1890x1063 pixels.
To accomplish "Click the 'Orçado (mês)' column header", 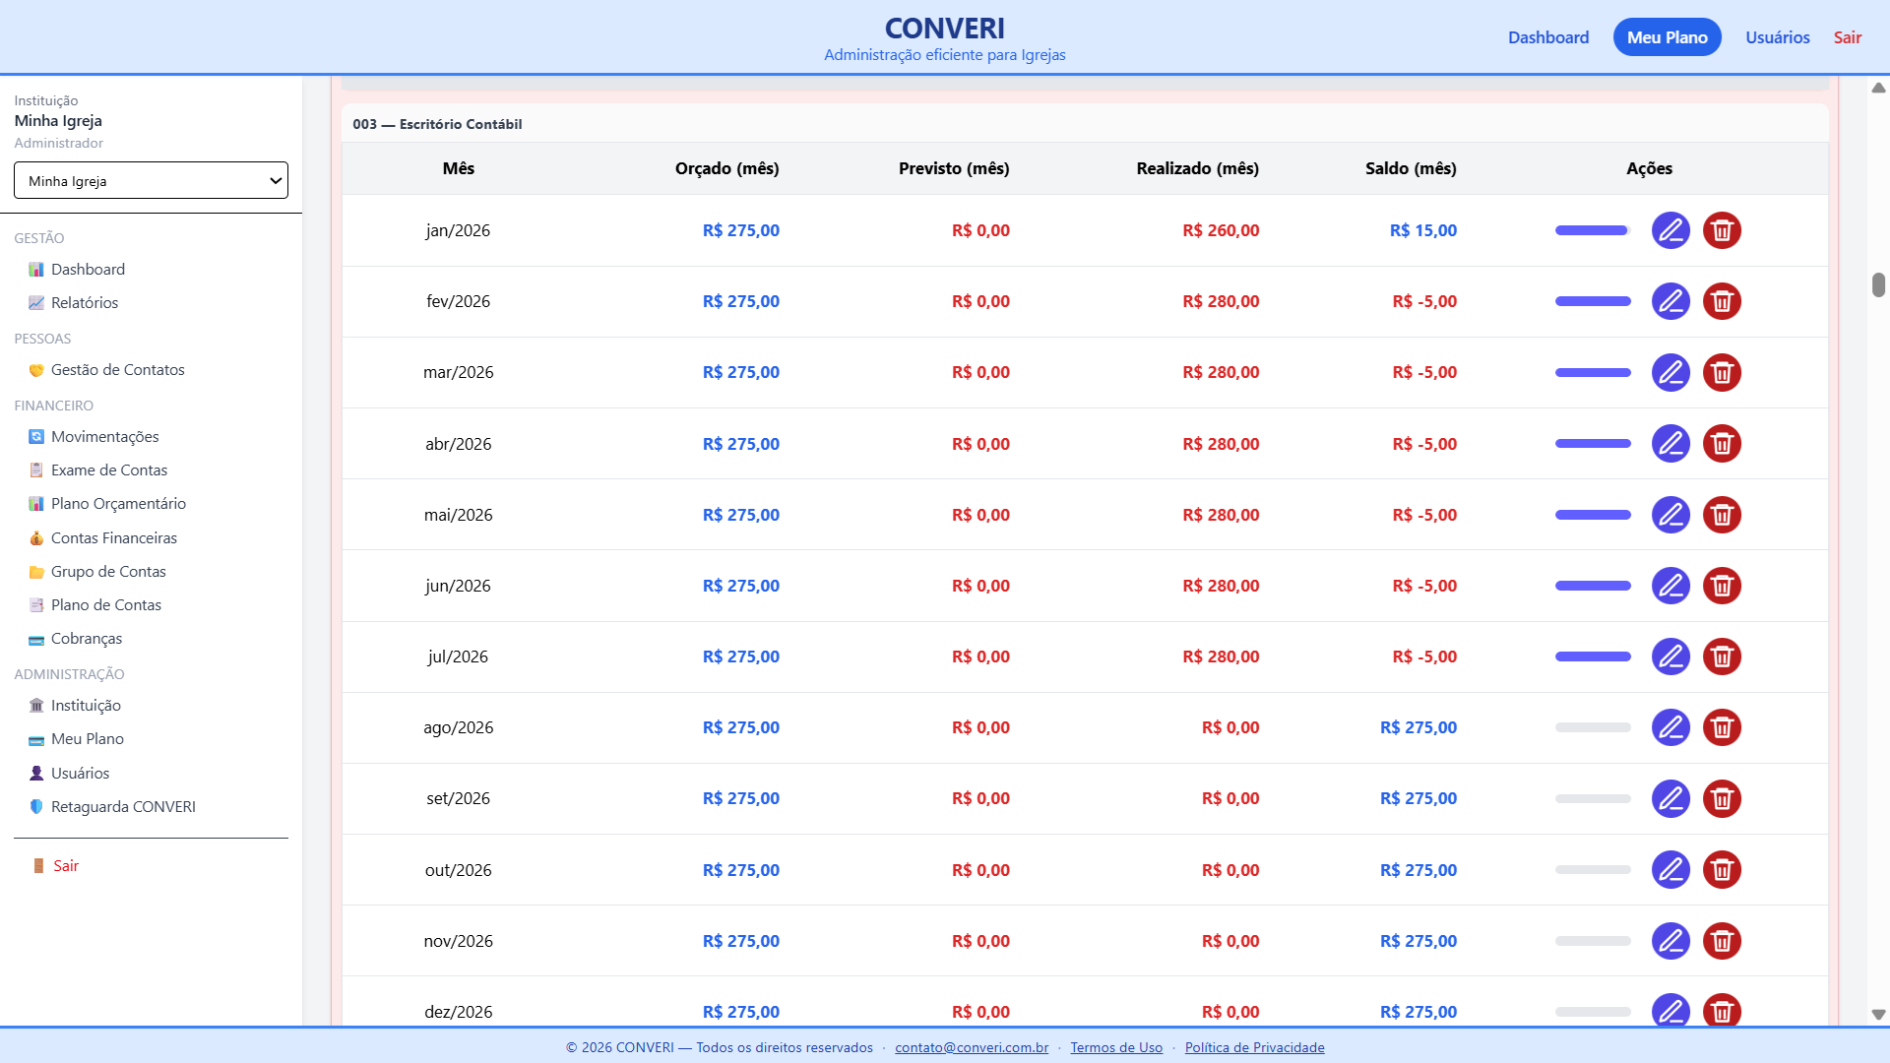I will pos(726,168).
